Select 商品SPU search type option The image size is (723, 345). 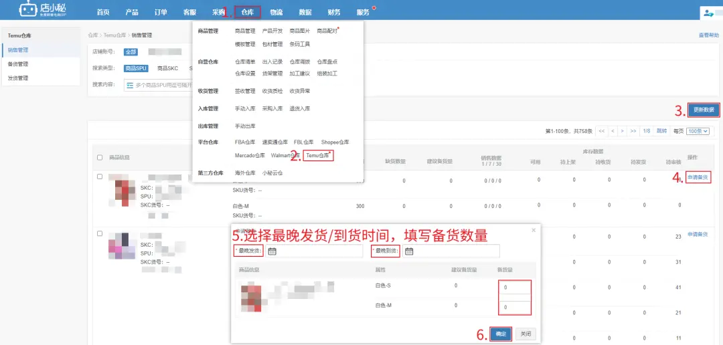pos(135,68)
